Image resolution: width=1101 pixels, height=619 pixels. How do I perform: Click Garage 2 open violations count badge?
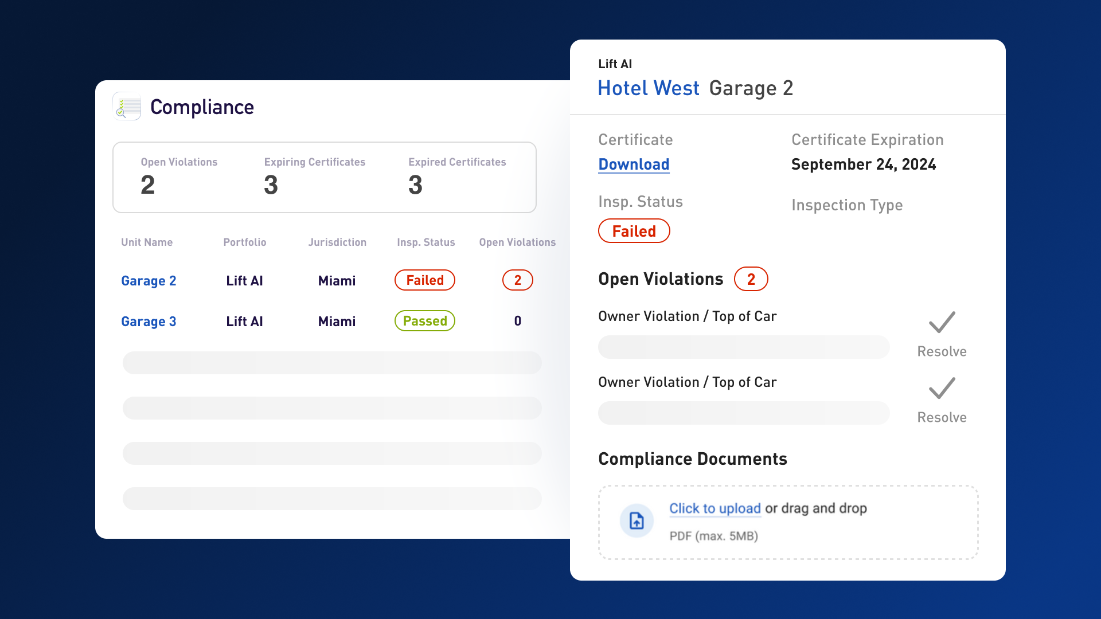pyautogui.click(x=517, y=280)
